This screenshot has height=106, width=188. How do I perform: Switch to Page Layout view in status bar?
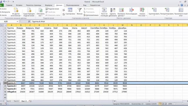163,104
